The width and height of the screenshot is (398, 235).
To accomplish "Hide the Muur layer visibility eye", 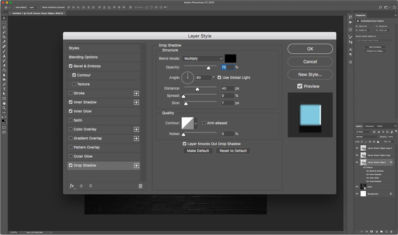I will [x=357, y=187].
